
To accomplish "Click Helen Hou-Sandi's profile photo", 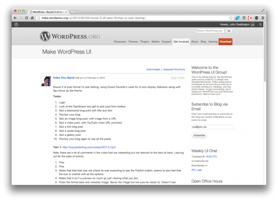I will tap(46, 81).
